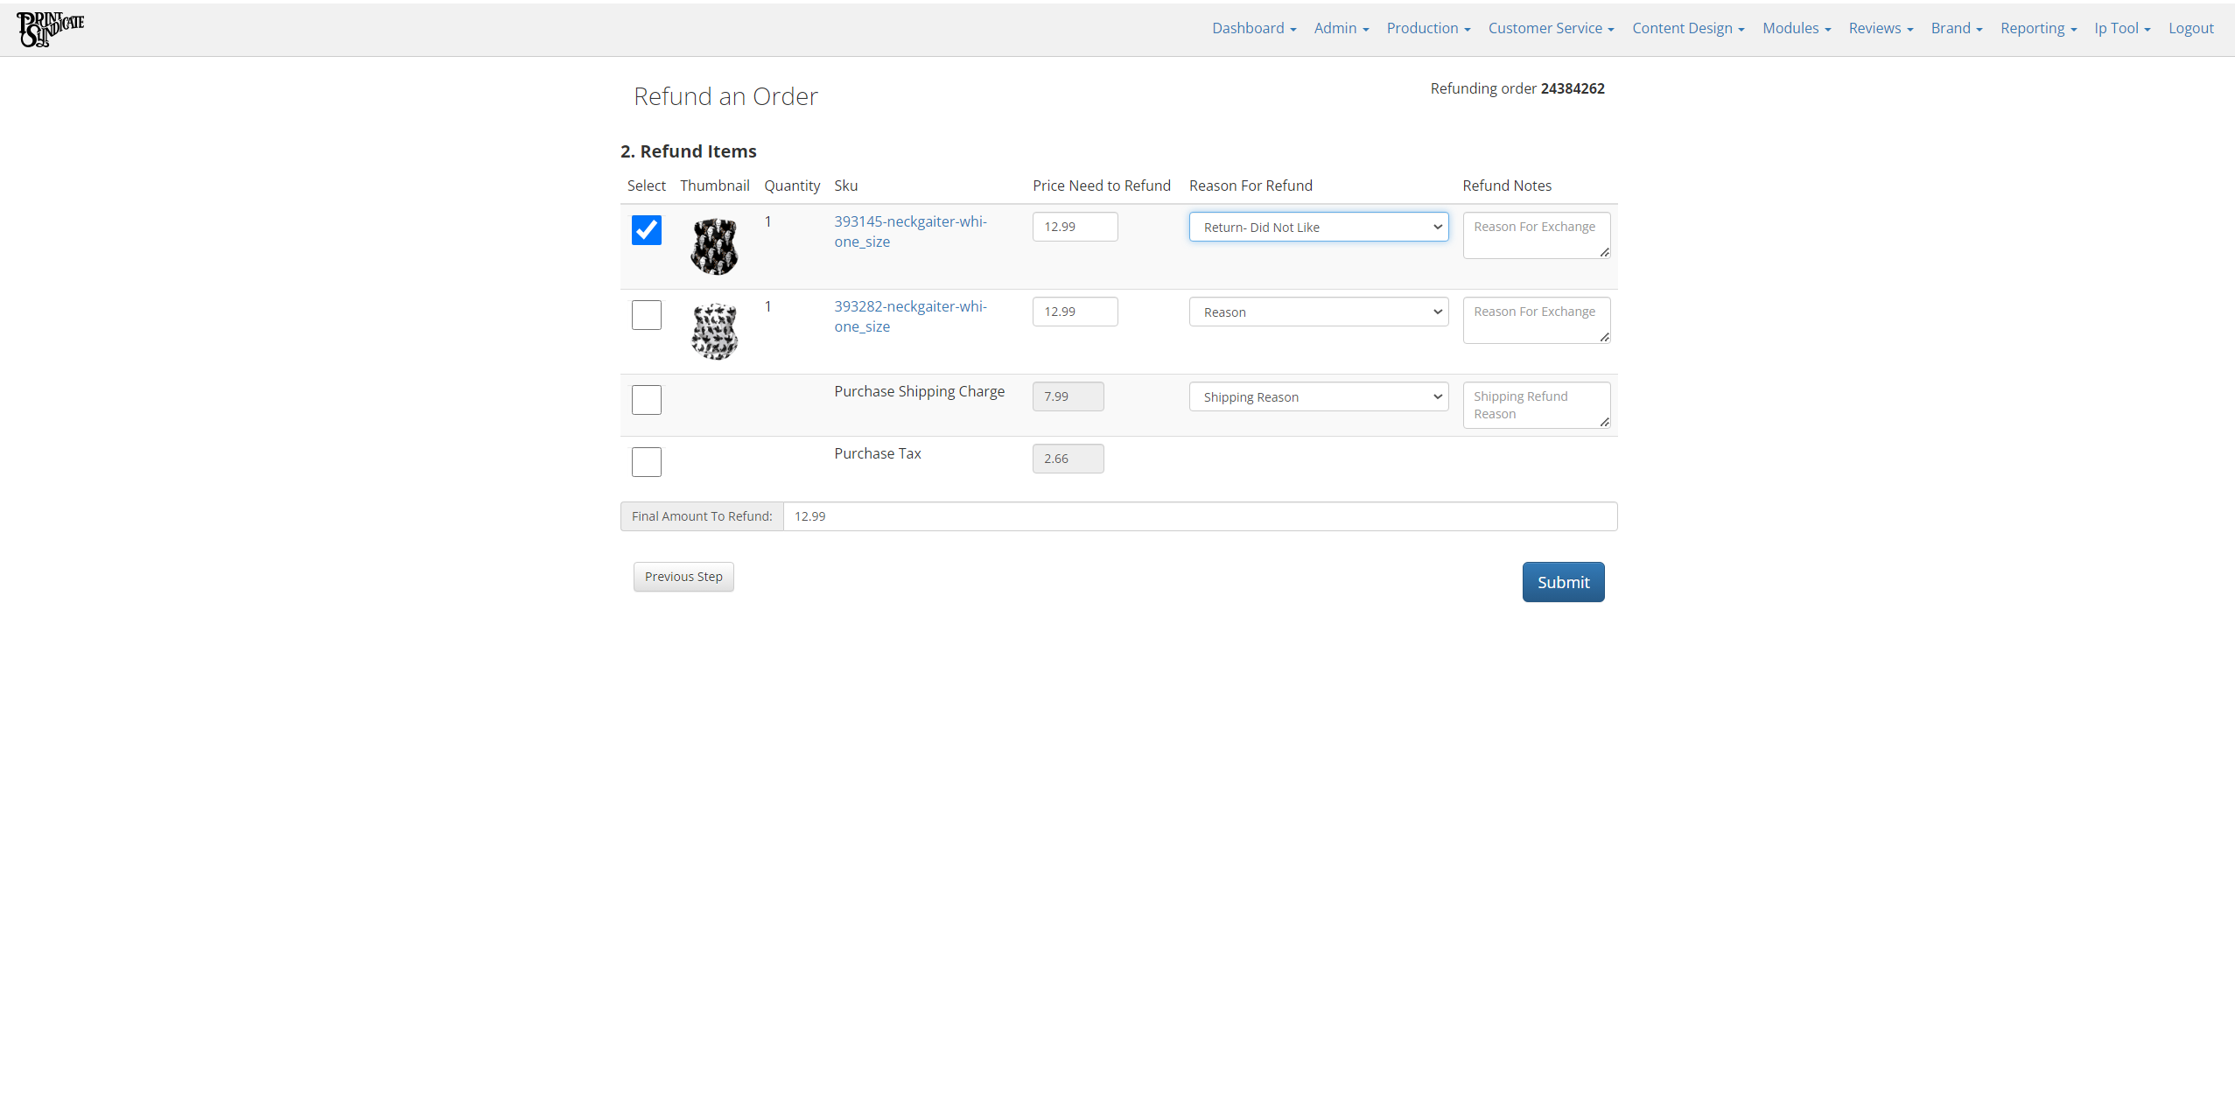Tick the Purchase Tax checkbox
Viewport: 2235px width, 1094px height.
click(x=647, y=462)
